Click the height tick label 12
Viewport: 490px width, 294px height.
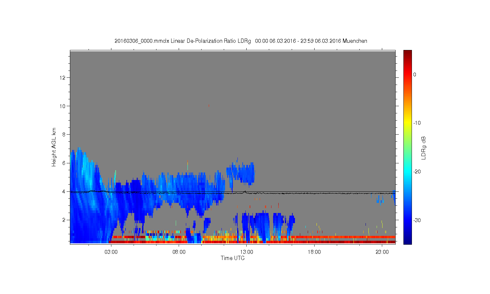[63, 77]
